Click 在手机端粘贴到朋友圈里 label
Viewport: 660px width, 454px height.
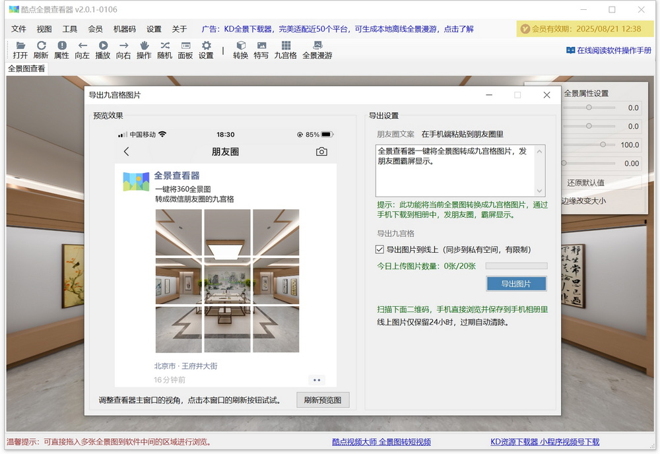tap(462, 134)
